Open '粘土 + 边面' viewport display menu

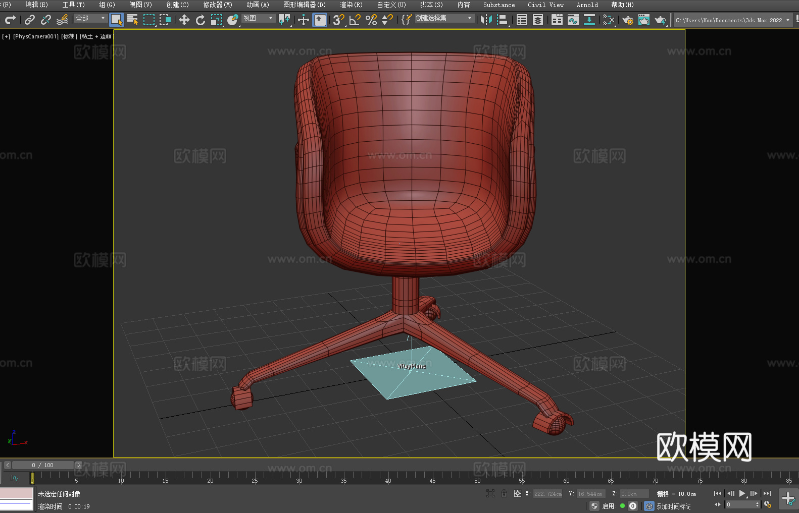(x=96, y=36)
